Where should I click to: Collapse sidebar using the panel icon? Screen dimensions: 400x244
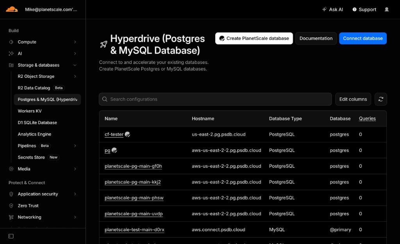point(11,236)
